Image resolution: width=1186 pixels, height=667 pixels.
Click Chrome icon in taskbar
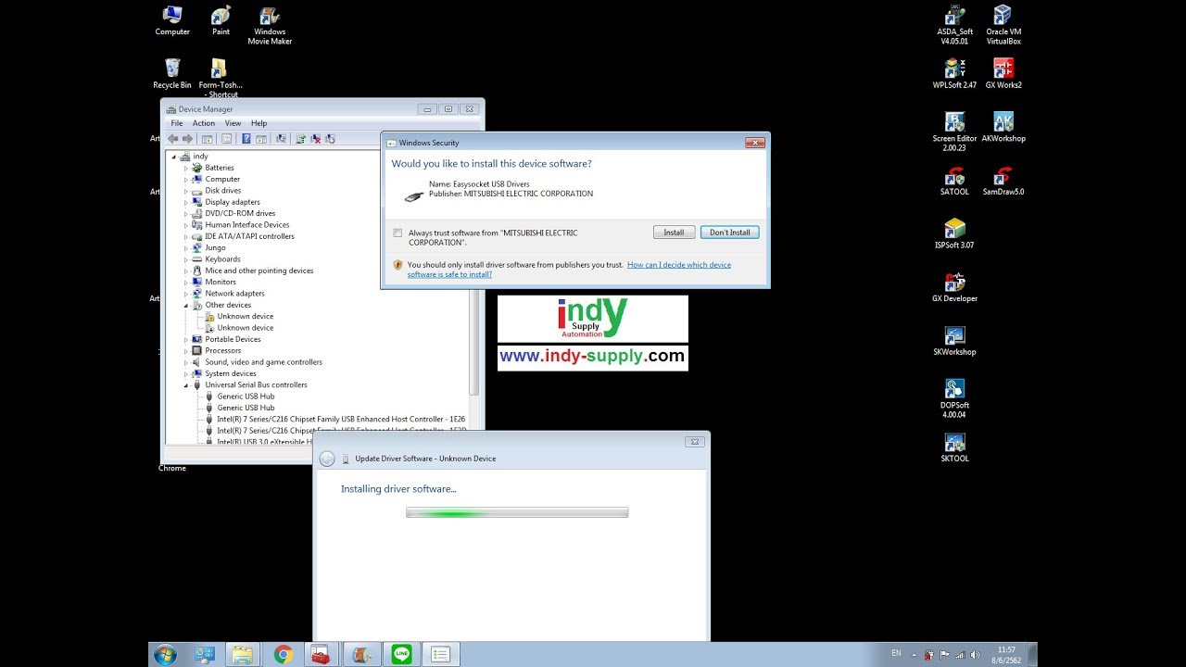click(x=284, y=654)
